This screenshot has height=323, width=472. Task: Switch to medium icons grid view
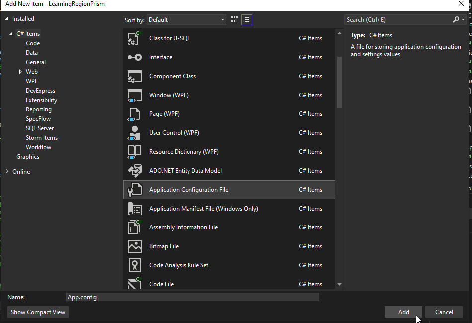[234, 20]
